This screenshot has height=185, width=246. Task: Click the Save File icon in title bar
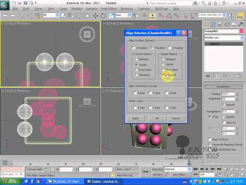click(25, 3)
